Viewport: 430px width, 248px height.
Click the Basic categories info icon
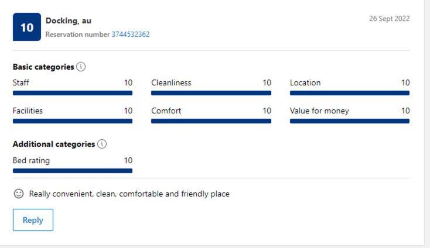click(81, 67)
